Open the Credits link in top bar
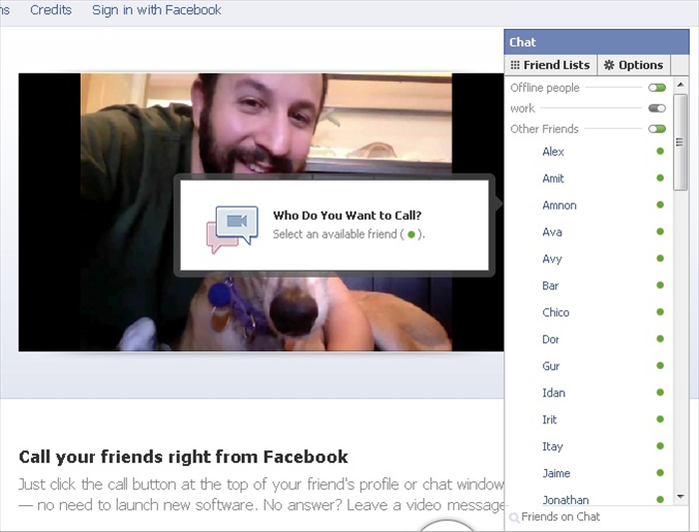Viewport: 699px width, 532px height. (51, 10)
